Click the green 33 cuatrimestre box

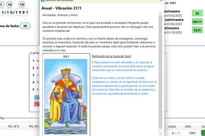click(197, 13)
